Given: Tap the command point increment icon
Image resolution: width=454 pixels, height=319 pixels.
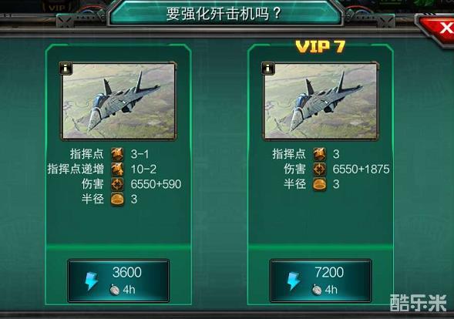Looking at the screenshot, I should (x=117, y=169).
